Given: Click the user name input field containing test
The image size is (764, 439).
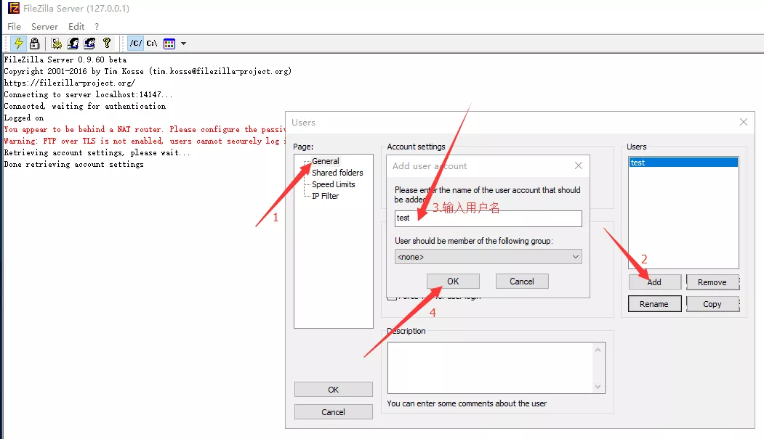Looking at the screenshot, I should pos(488,218).
